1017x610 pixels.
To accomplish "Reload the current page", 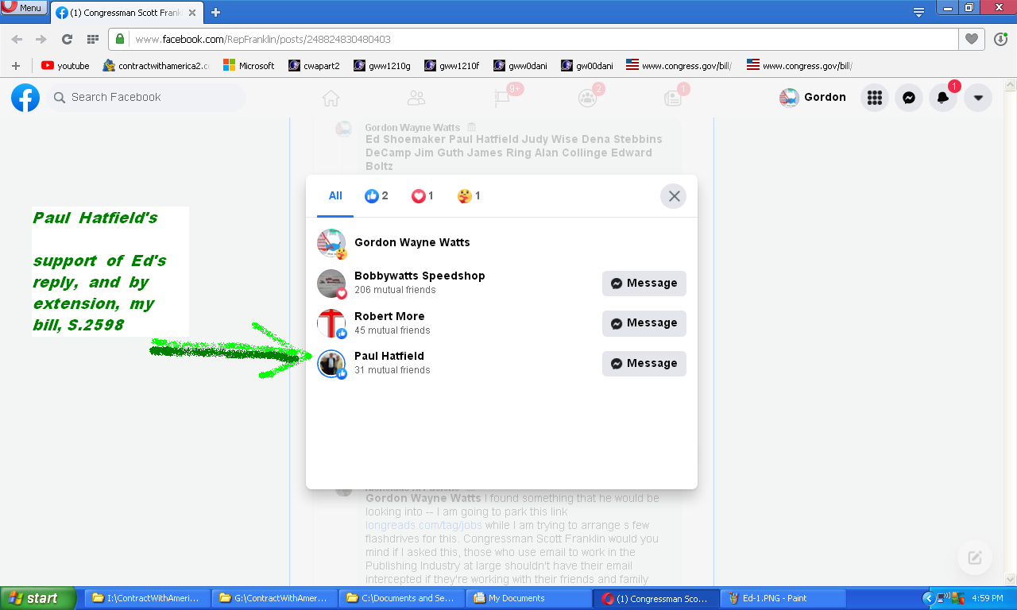I will 67,39.
